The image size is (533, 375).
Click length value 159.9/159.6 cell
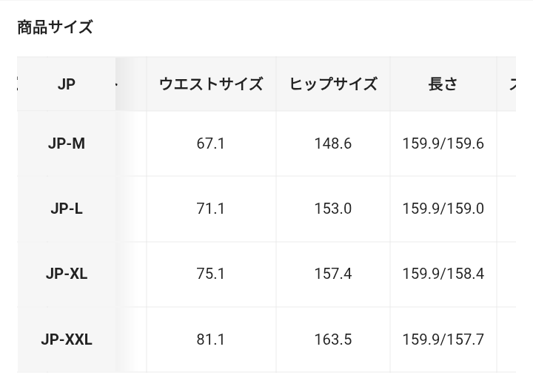pyautogui.click(x=443, y=143)
